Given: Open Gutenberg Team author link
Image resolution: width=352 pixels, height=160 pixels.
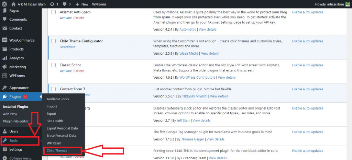Looking at the screenshot, I should click(194, 158).
